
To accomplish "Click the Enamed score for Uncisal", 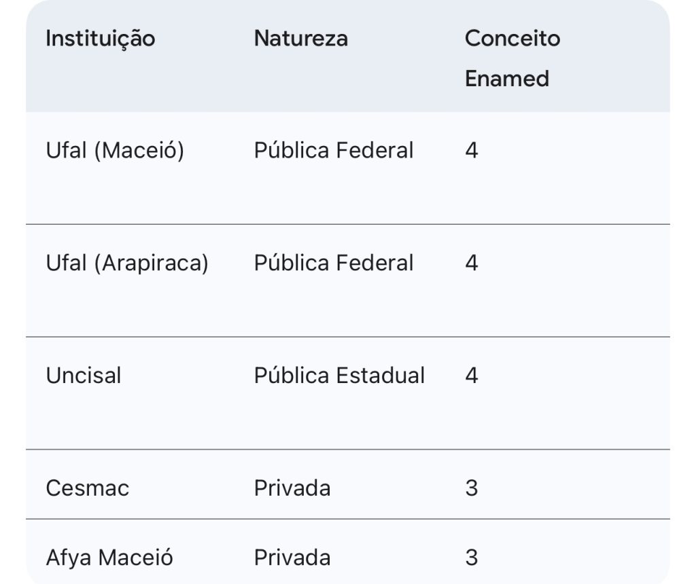I will (x=472, y=376).
